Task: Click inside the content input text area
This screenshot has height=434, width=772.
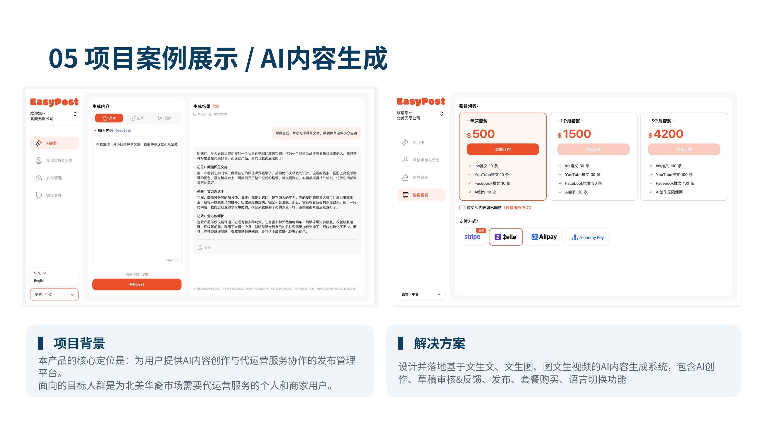Action: coord(137,202)
